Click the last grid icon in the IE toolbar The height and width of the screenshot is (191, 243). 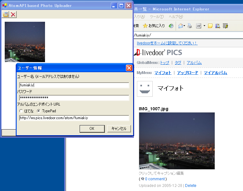tap(225, 26)
